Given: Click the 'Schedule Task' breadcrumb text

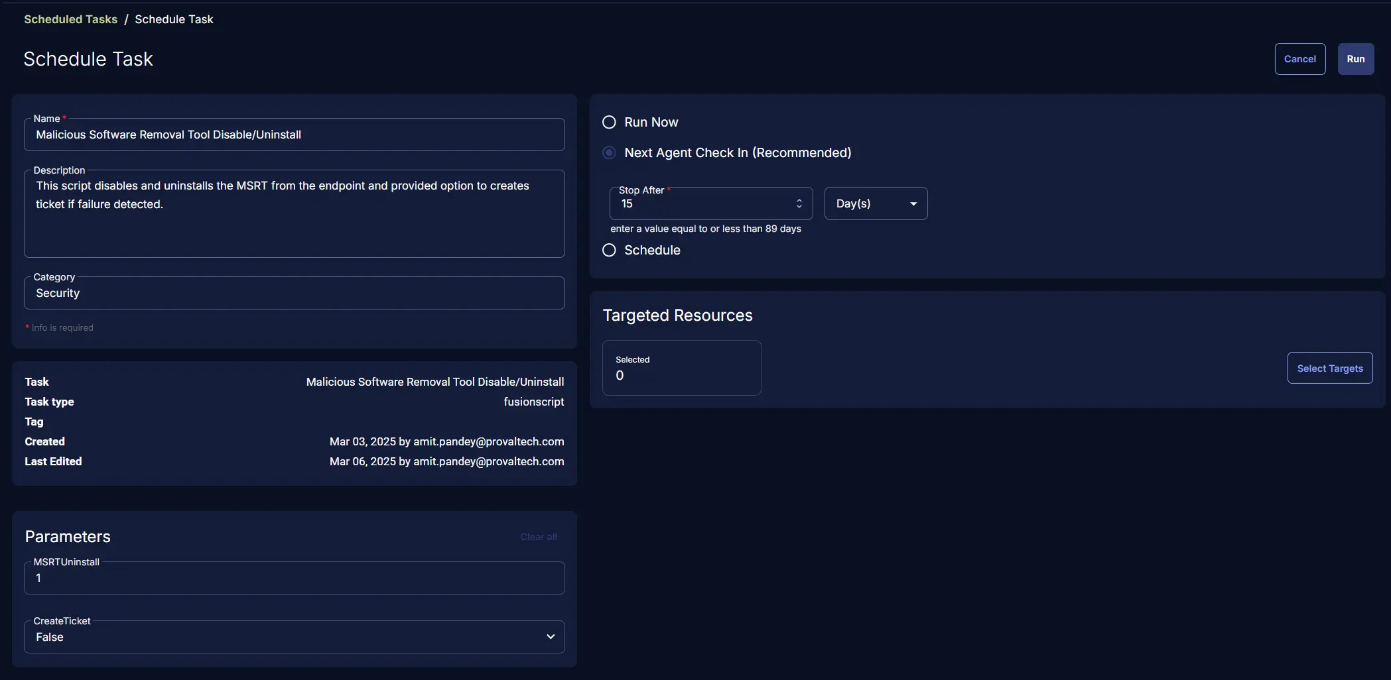Looking at the screenshot, I should point(174,19).
